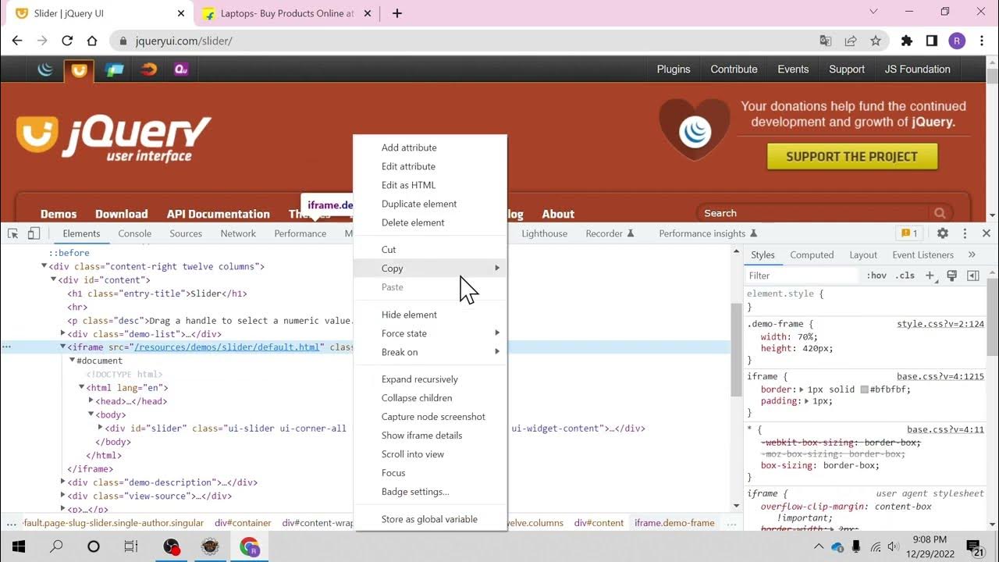Expand the demo-description div node
999x562 pixels.
pyautogui.click(x=63, y=482)
